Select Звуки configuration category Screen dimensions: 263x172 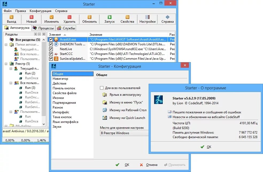73,127
